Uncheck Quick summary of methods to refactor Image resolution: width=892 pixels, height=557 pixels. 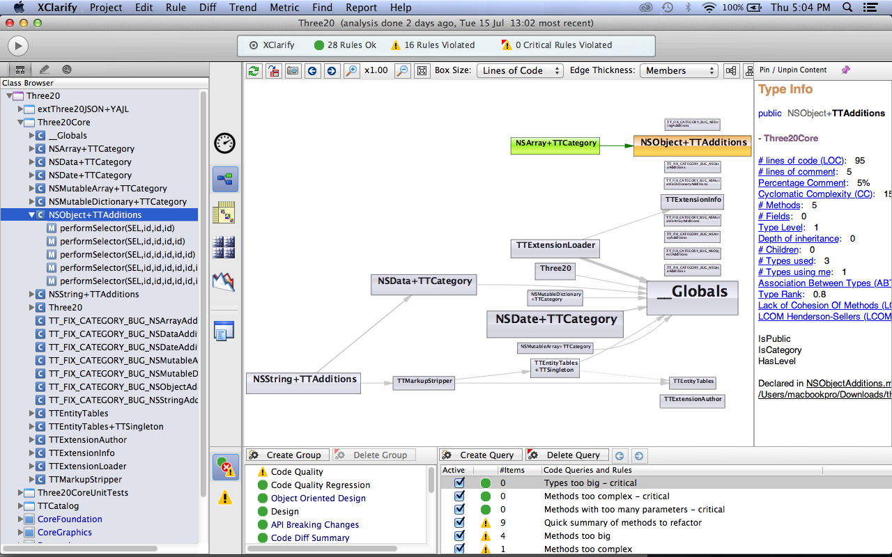click(x=459, y=523)
